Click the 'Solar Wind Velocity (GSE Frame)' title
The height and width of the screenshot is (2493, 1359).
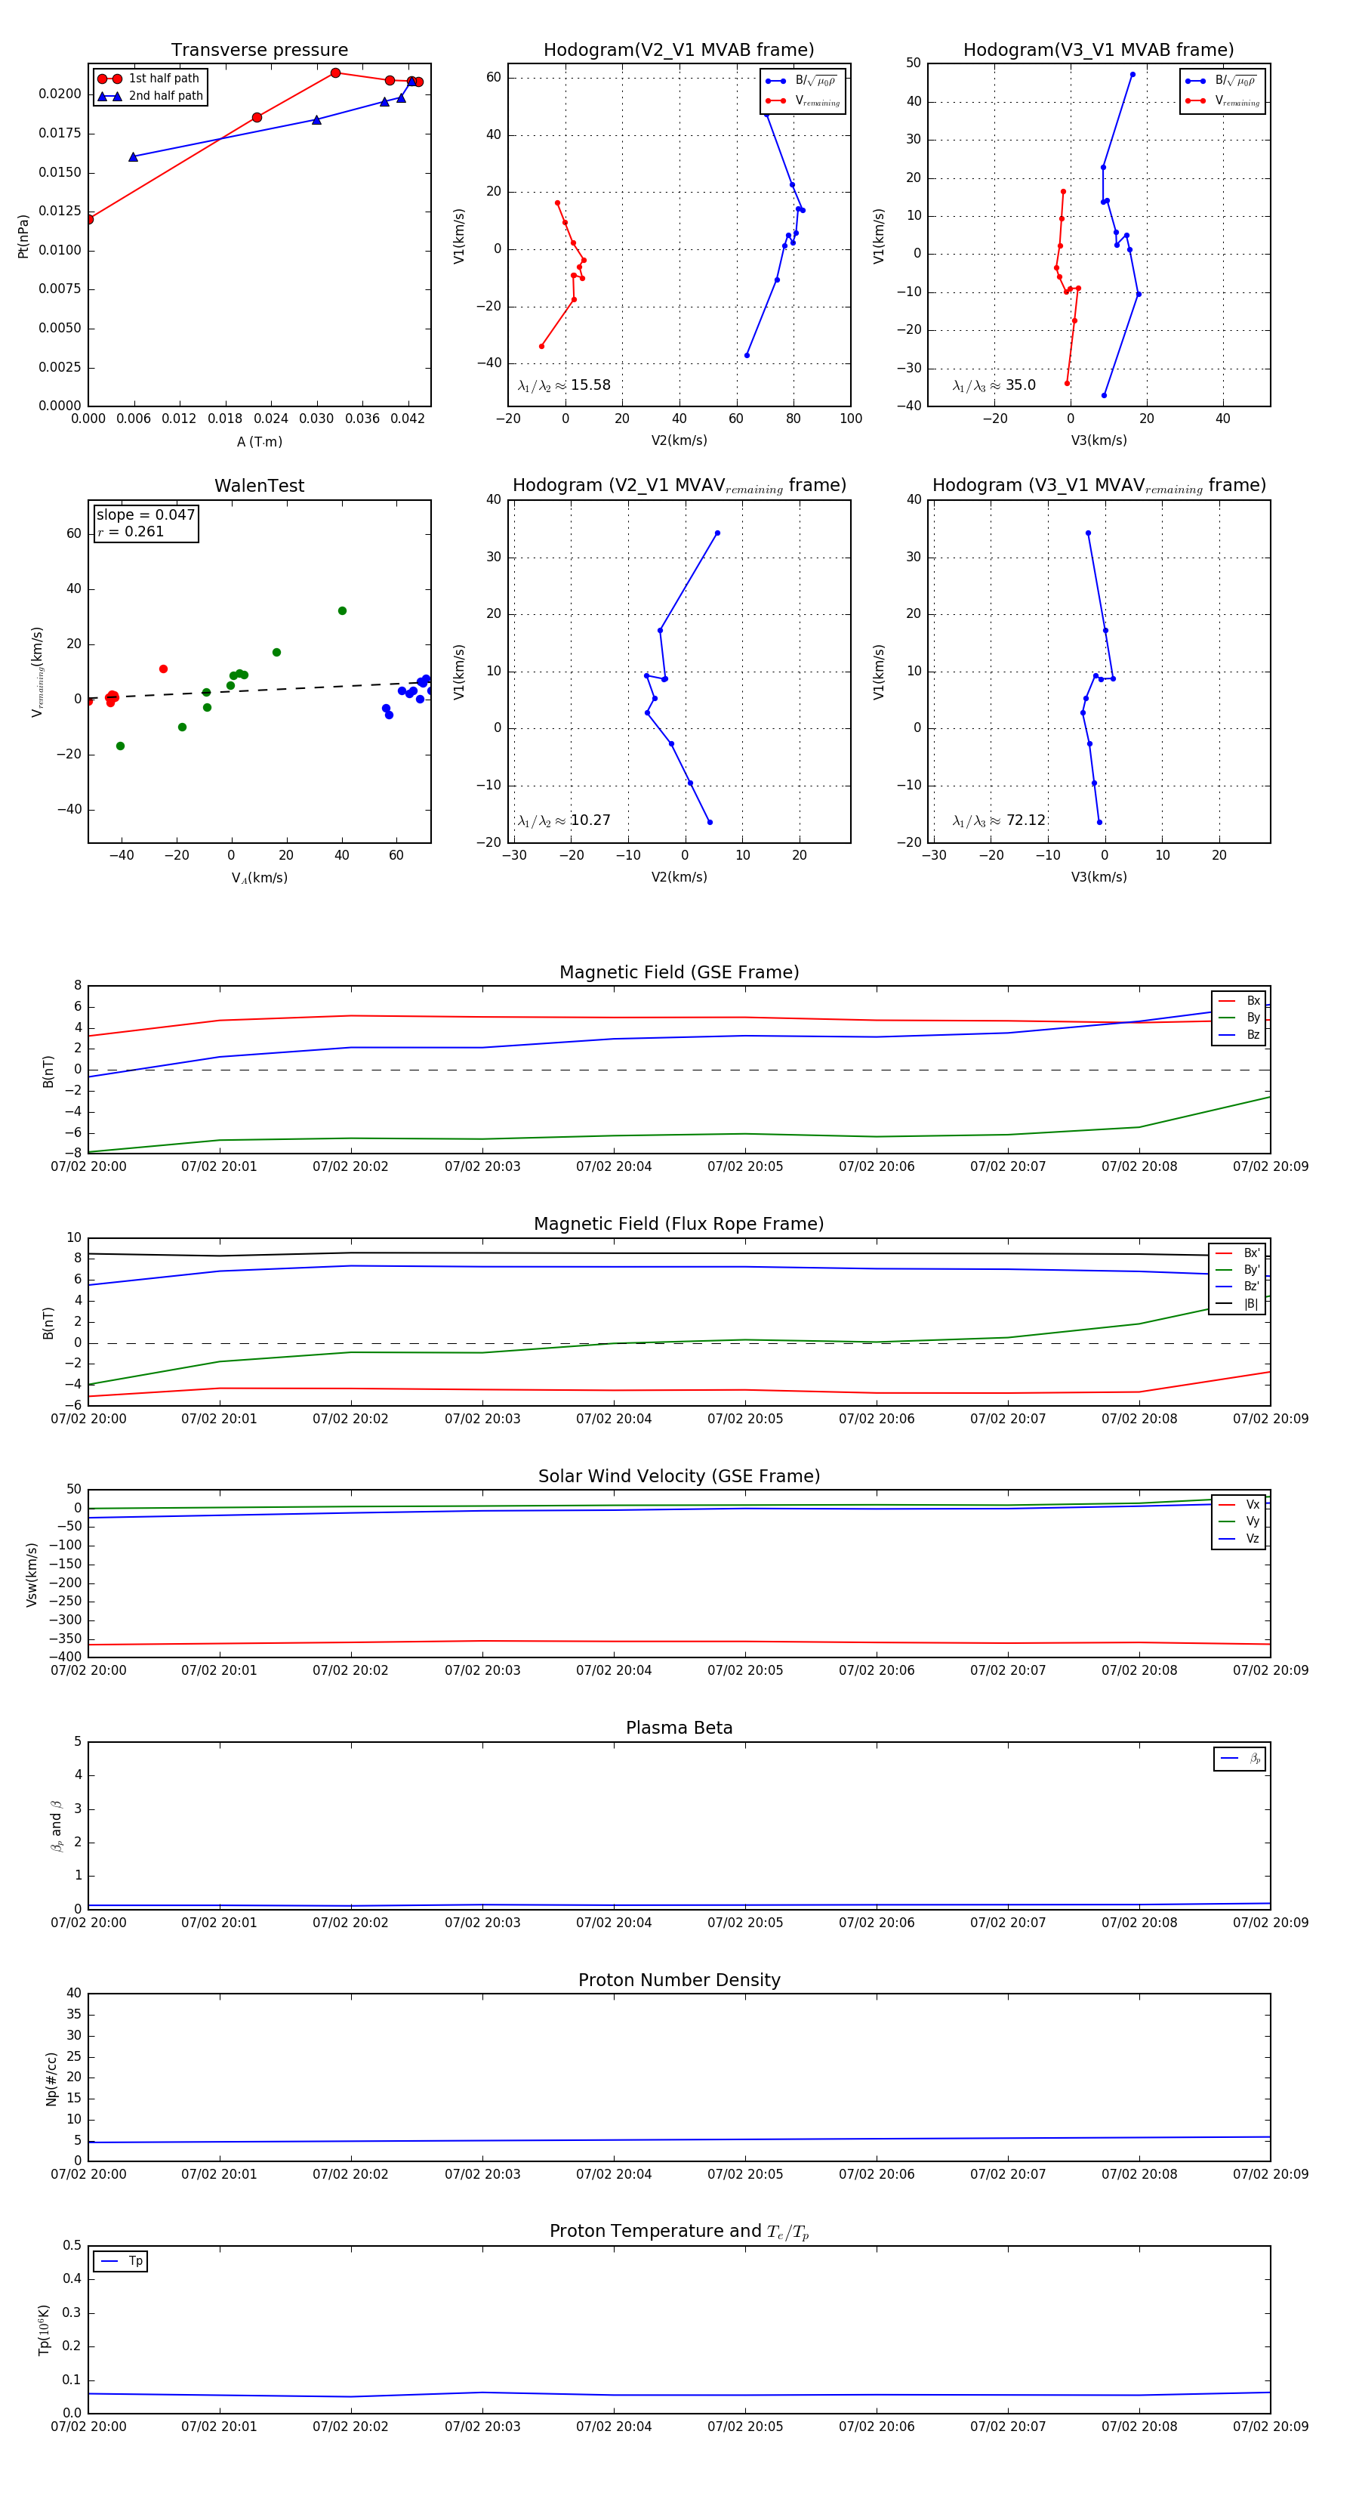point(679,1476)
